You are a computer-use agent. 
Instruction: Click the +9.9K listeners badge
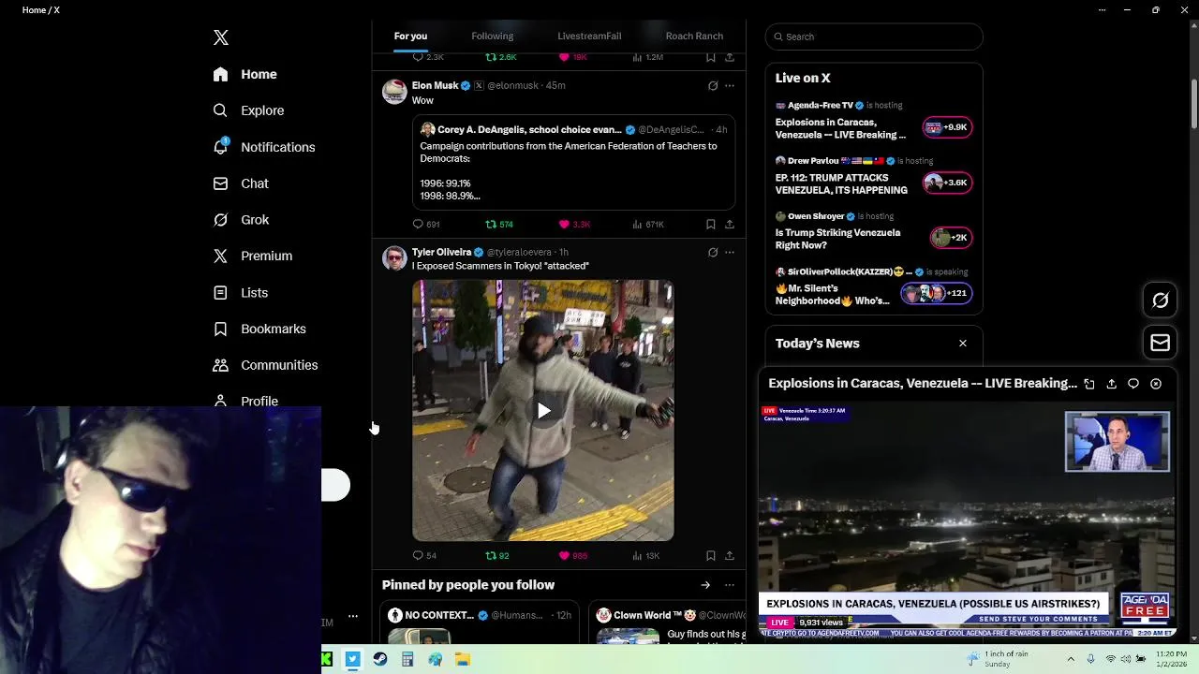947,127
